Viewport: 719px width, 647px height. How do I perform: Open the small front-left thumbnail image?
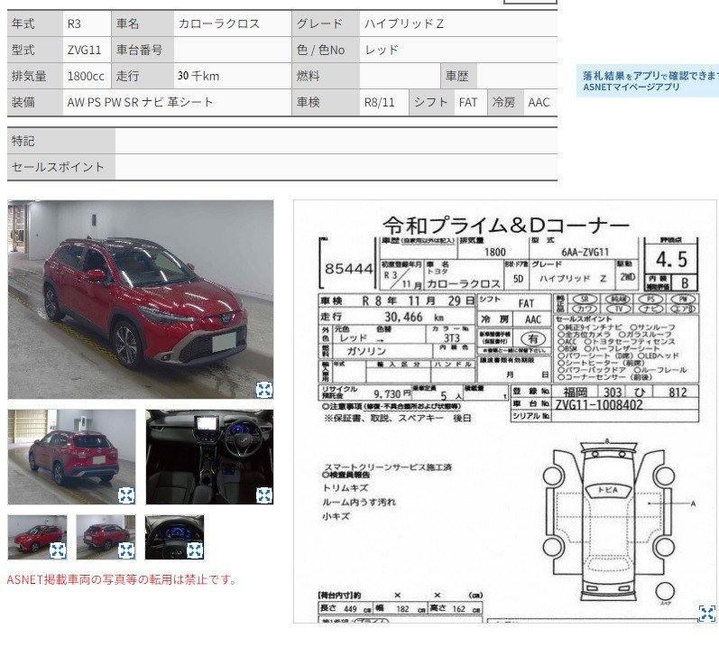[x=37, y=537]
